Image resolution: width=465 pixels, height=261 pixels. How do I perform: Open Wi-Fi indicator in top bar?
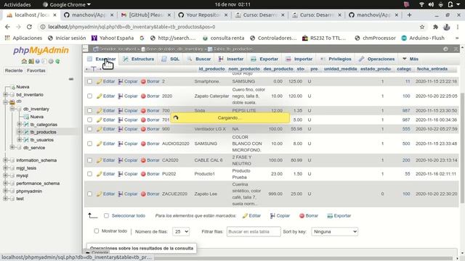click(x=421, y=4)
